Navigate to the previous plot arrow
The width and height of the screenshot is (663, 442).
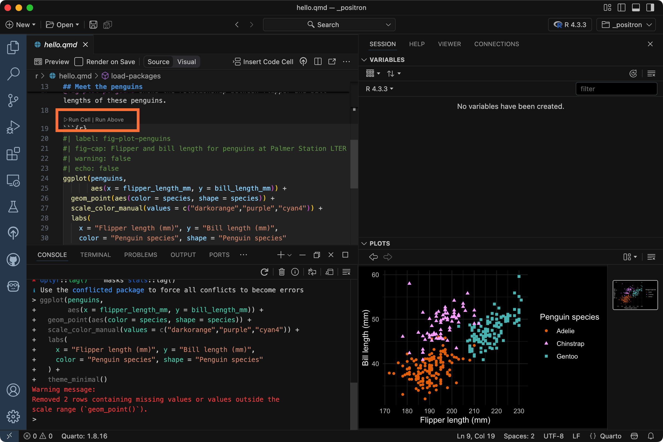[373, 257]
